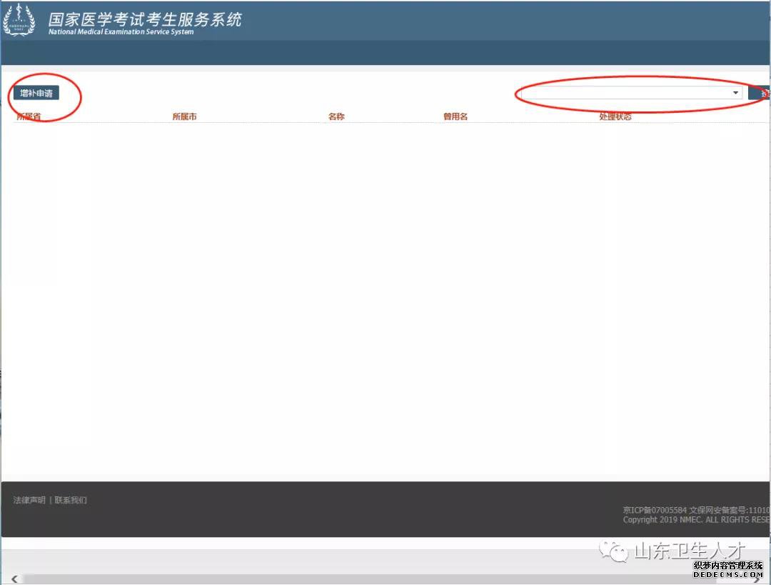Click the right scroll arrow at bottom
The width and height of the screenshot is (771, 585).
[x=757, y=579]
